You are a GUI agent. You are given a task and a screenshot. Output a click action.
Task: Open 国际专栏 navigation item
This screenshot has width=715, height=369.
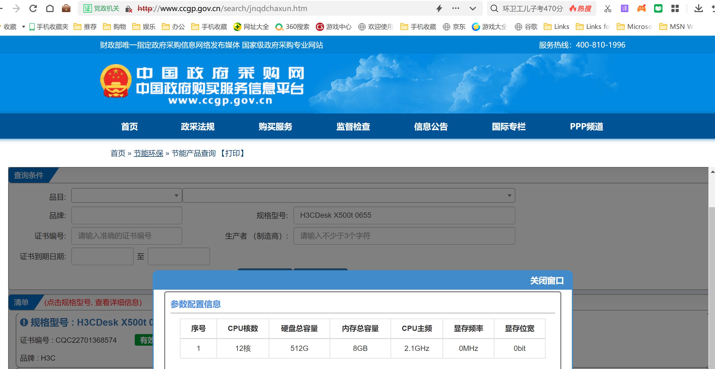click(x=509, y=127)
